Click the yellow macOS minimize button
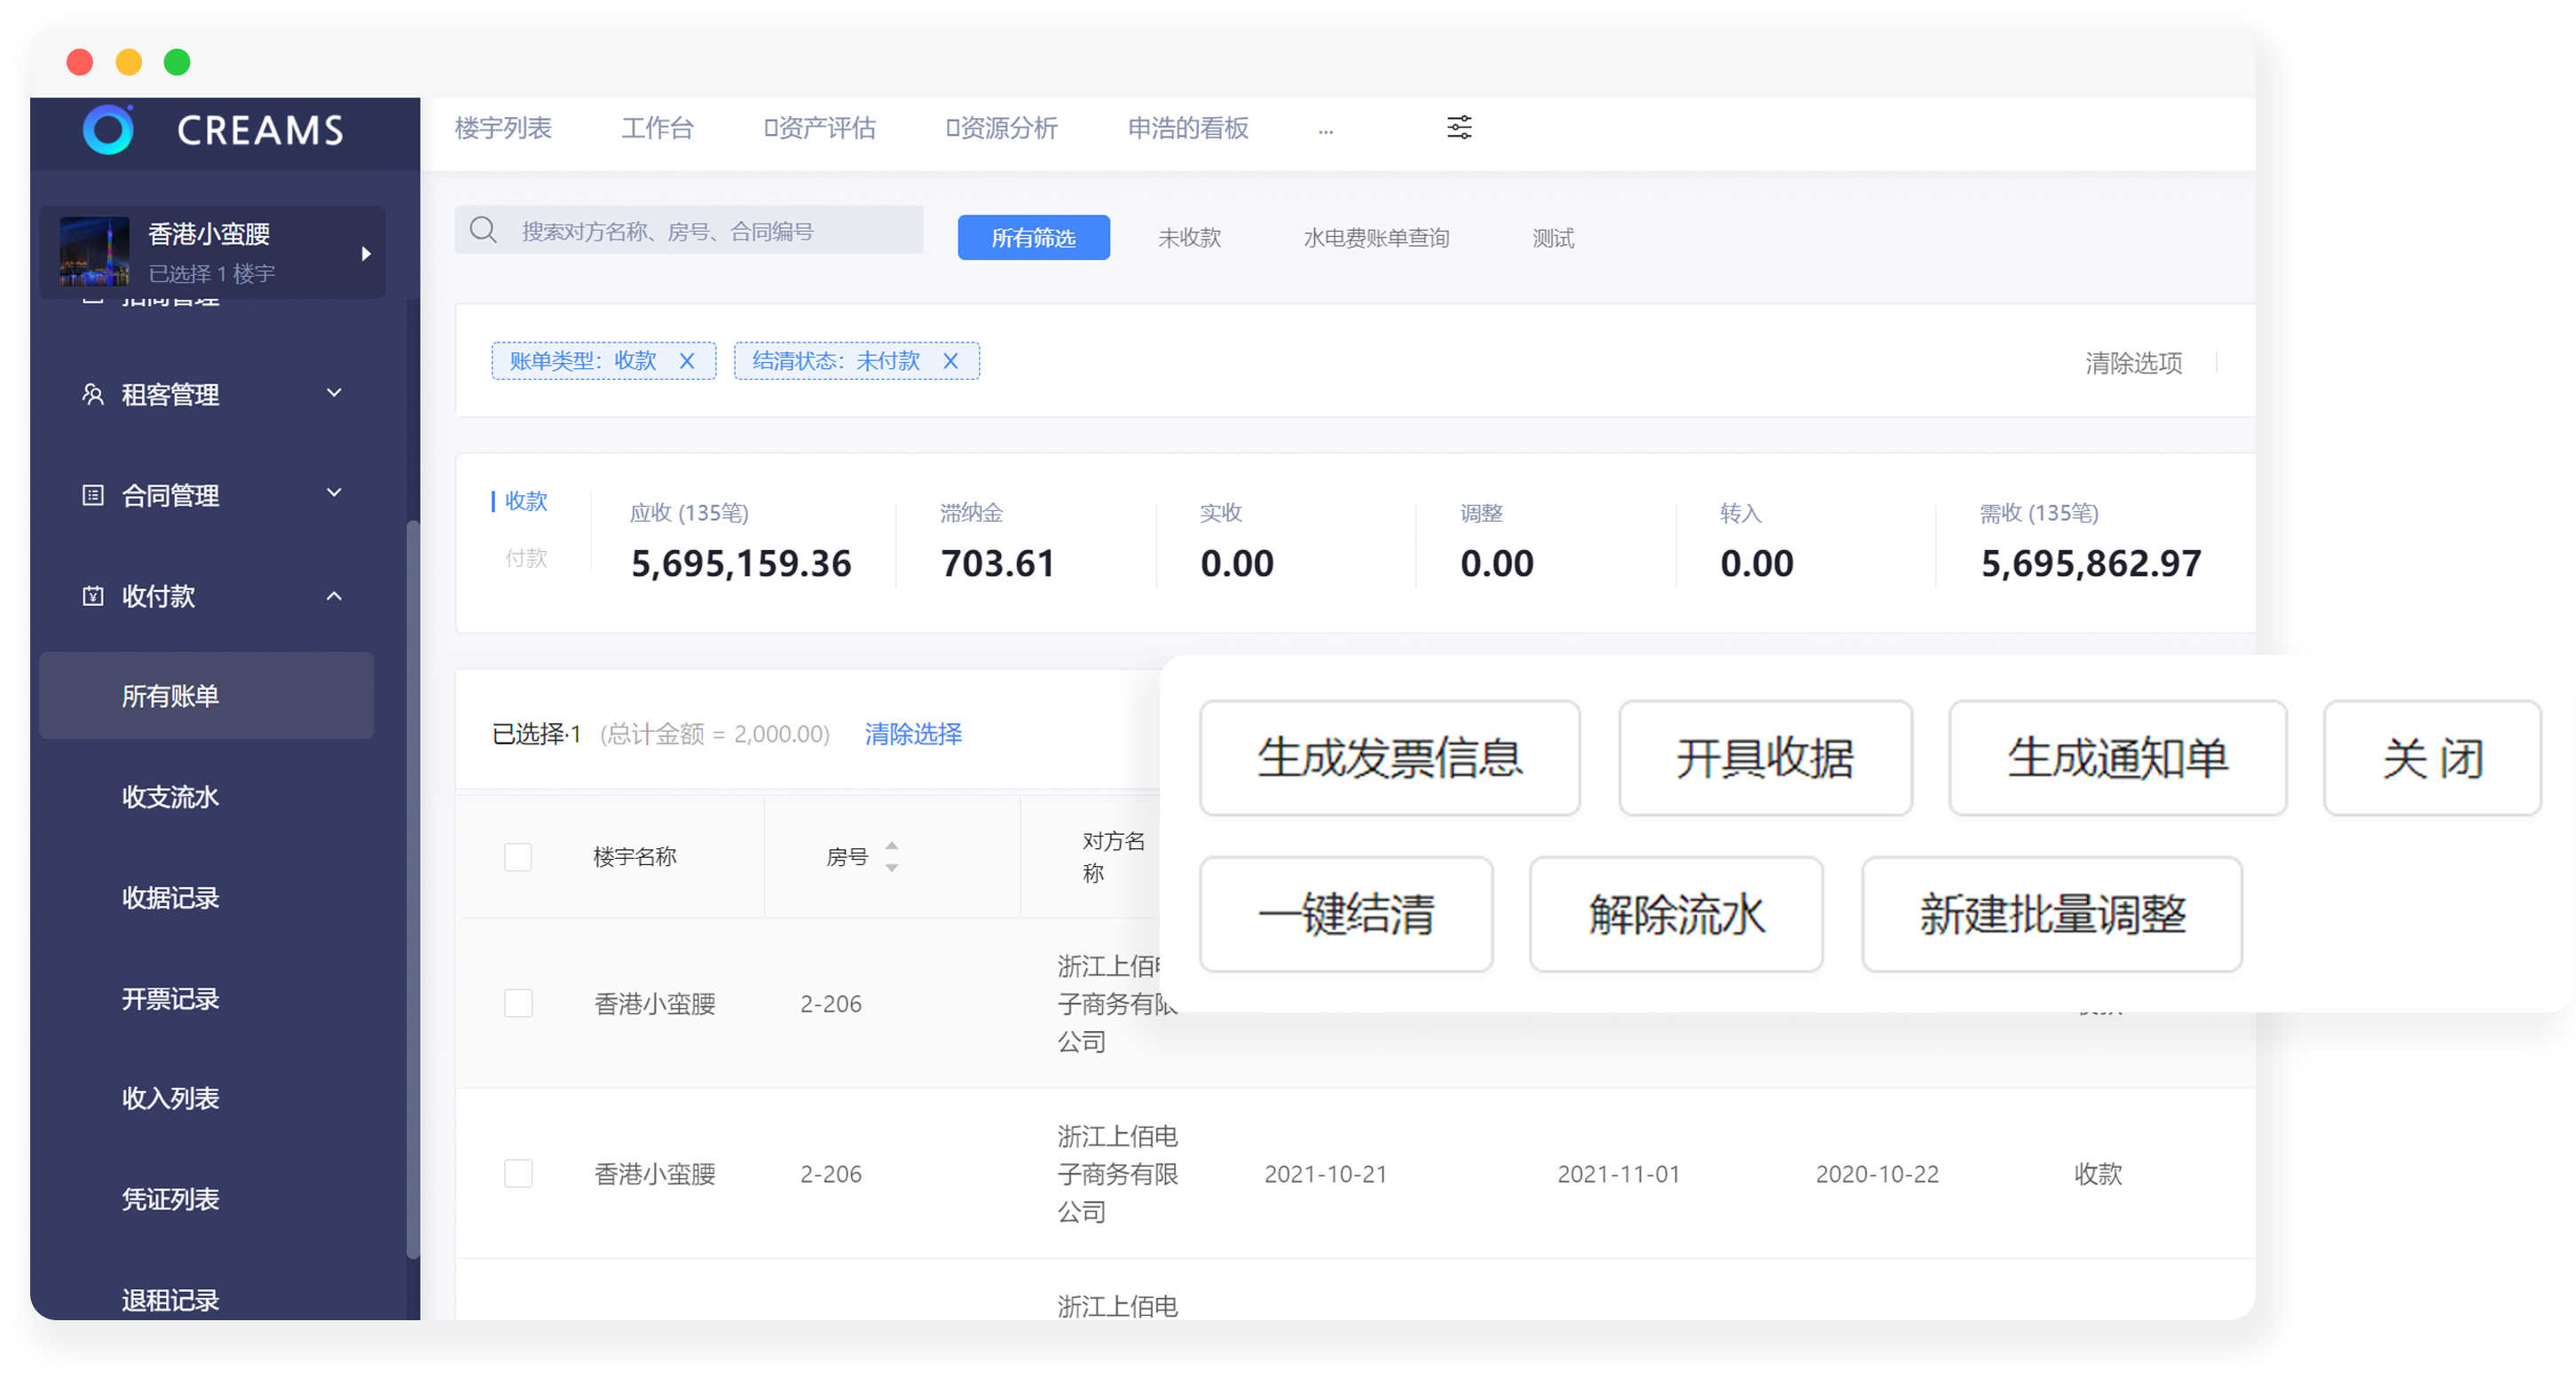Viewport: 2576px width, 1377px height. 129,62
